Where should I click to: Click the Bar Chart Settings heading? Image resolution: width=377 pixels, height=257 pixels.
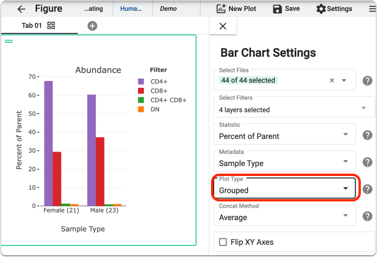[268, 53]
